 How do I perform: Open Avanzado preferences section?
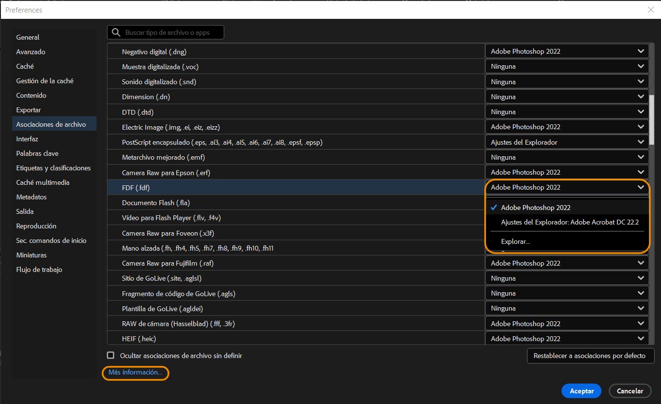54,52
